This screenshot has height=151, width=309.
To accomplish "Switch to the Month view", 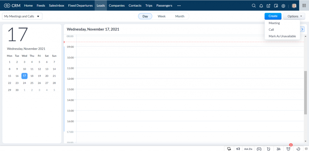I will 180,16.
